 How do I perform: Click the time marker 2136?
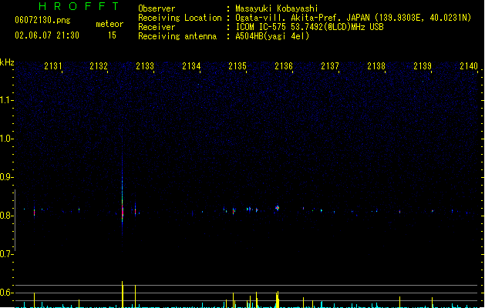(284, 65)
